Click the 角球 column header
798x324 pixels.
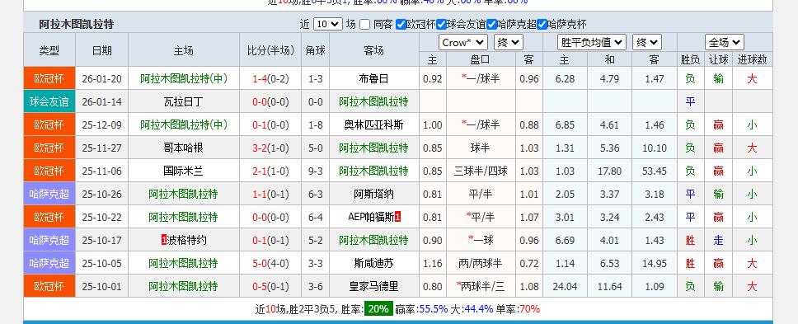[x=315, y=50]
